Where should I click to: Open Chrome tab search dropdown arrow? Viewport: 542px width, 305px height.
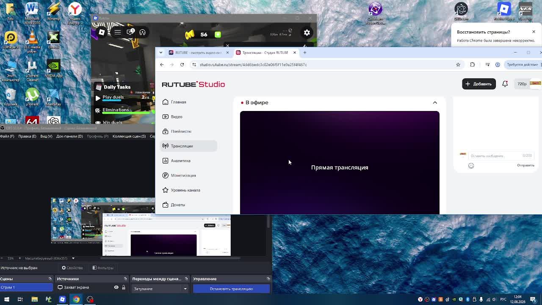161,53
